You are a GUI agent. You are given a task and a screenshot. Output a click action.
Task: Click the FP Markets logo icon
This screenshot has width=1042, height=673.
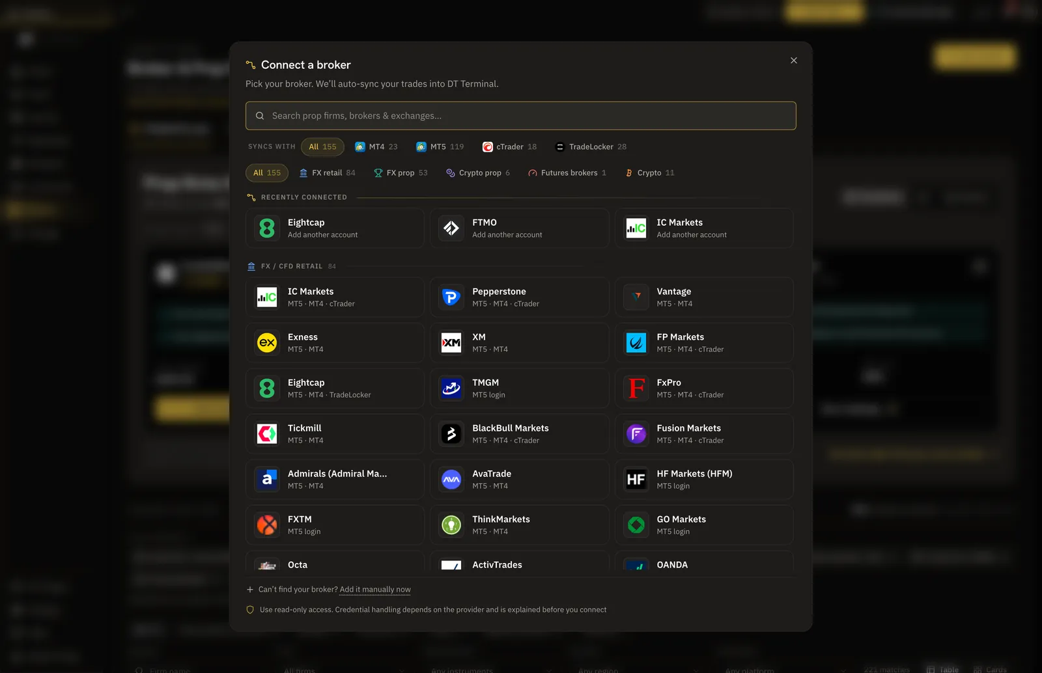click(x=636, y=343)
